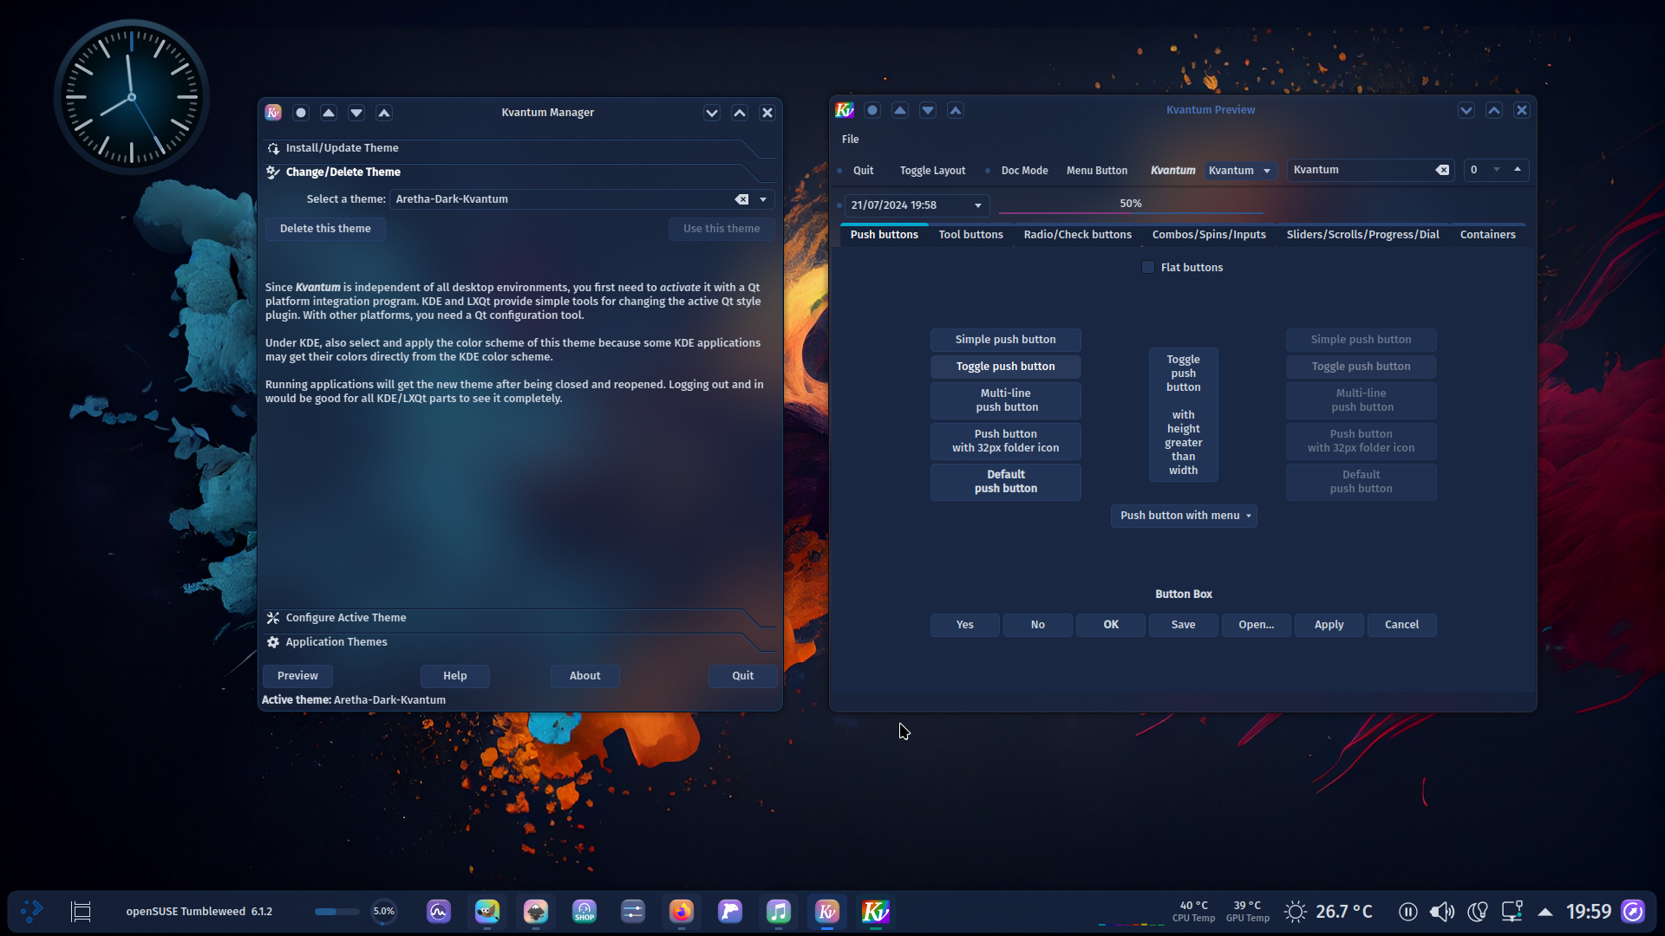Click the Kvantum Manager title bar app icon
The height and width of the screenshot is (936, 1665).
tap(273, 113)
